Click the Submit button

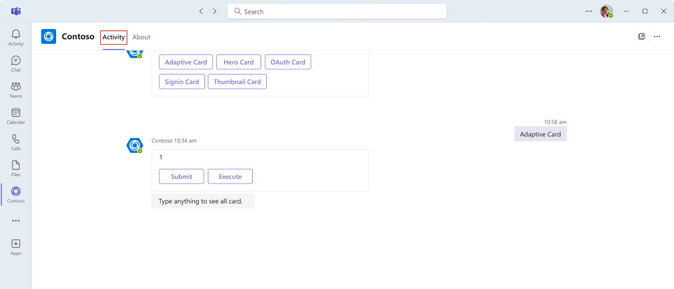[181, 176]
